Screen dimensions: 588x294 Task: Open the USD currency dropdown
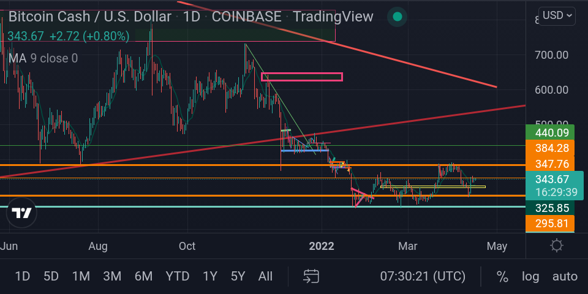557,16
